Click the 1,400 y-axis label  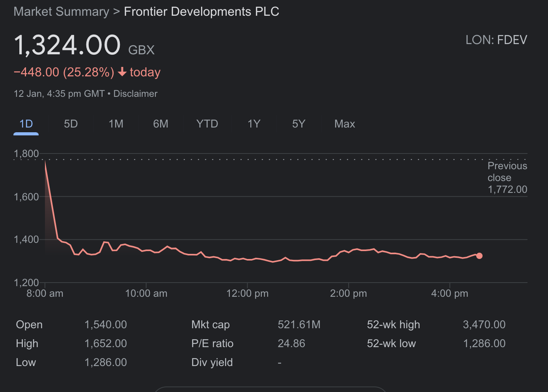(x=26, y=239)
